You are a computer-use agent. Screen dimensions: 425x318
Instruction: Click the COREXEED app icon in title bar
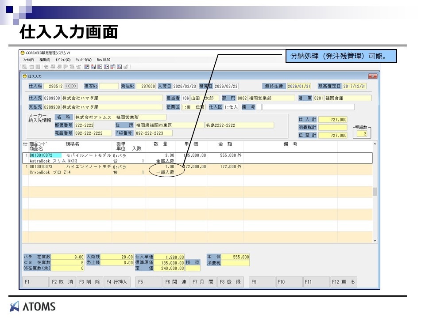point(23,53)
